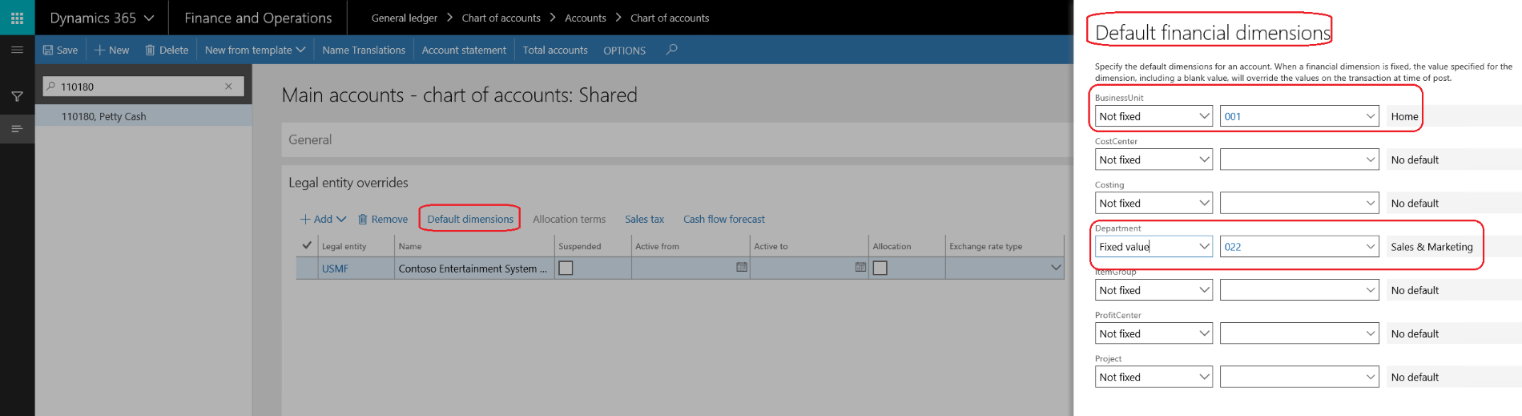Image resolution: width=1522 pixels, height=416 pixels.
Task: Open the Add dropdown
Action: pyautogui.click(x=323, y=219)
